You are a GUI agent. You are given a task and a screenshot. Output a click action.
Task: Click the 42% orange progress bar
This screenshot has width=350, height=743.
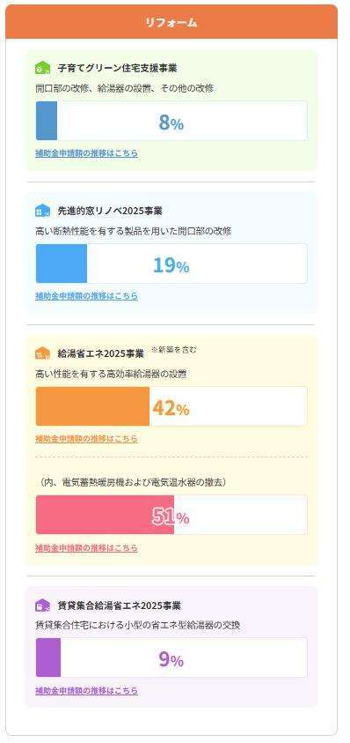click(171, 406)
